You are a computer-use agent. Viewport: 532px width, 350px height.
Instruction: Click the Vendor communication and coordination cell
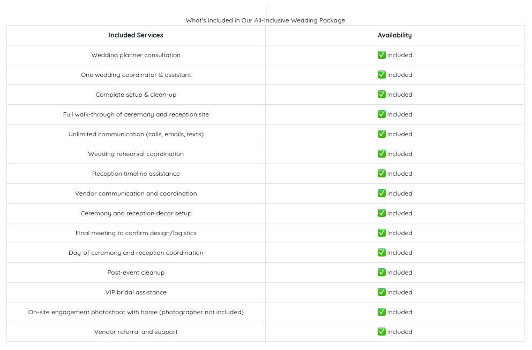pyautogui.click(x=136, y=193)
